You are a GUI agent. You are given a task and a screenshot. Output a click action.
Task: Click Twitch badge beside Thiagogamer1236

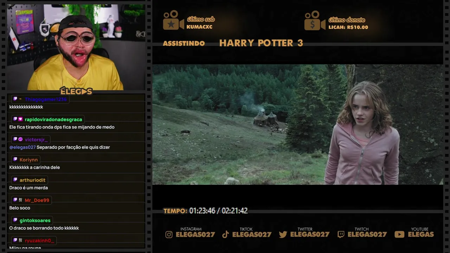[x=15, y=99]
